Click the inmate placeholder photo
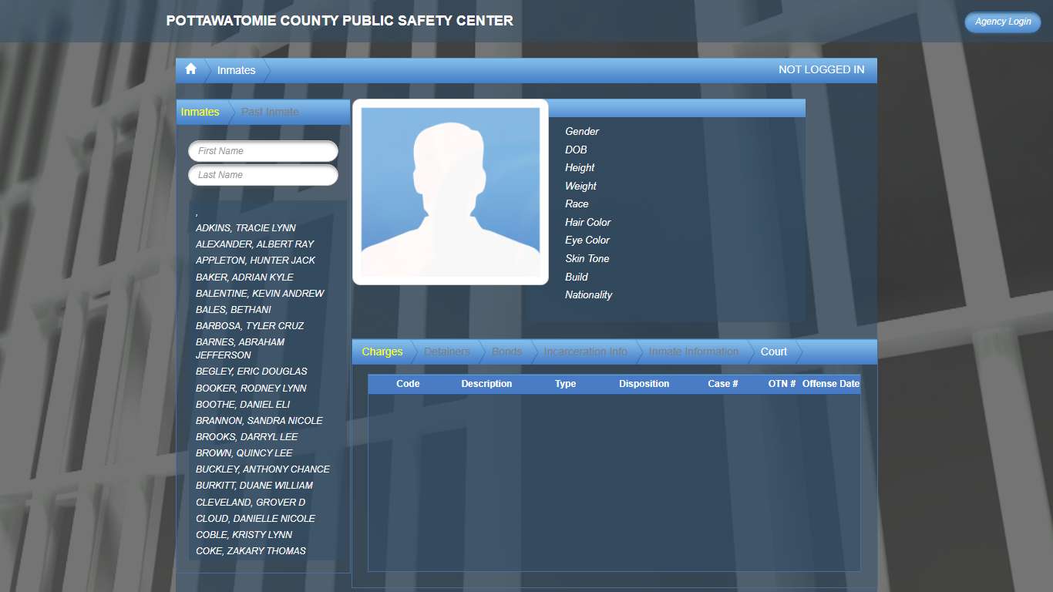Screen dimensions: 1053x592 coord(450,191)
